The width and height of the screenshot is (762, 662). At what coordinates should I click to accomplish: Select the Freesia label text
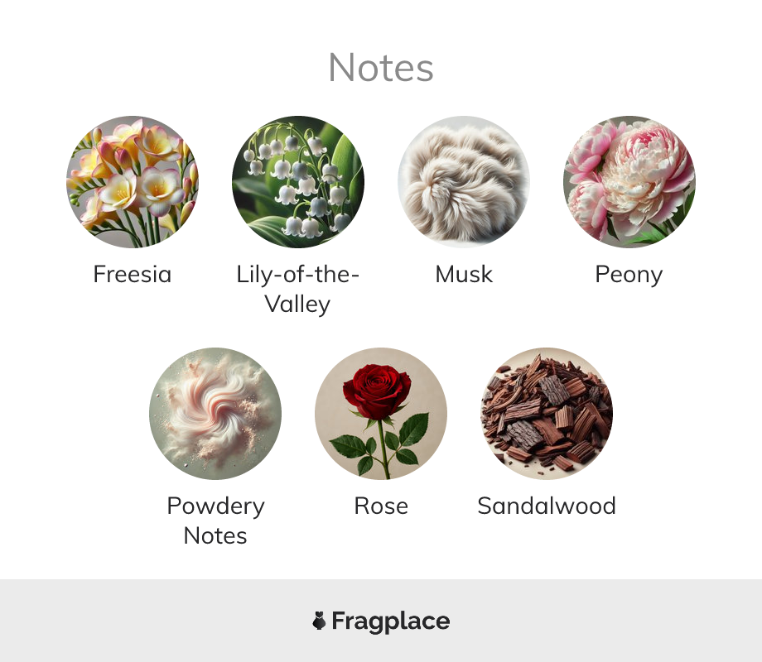[x=133, y=274]
